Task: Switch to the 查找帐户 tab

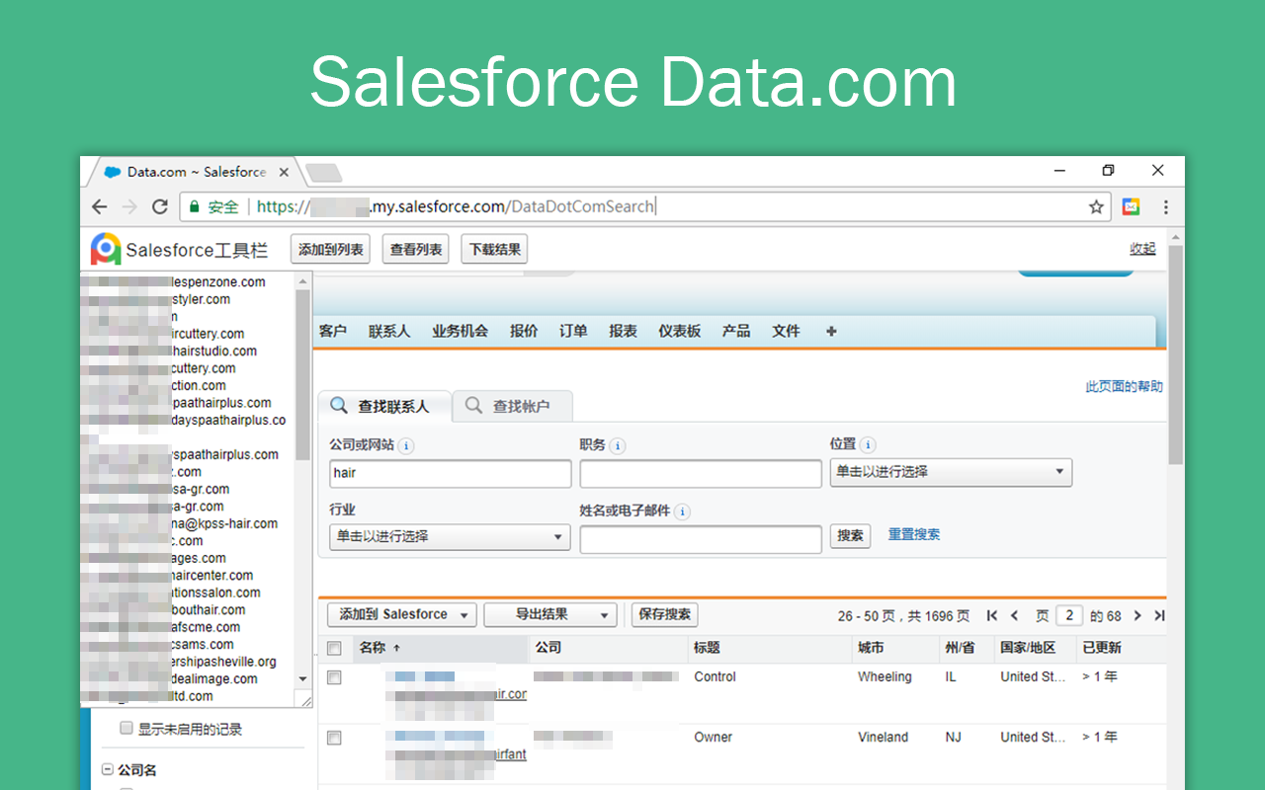Action: point(512,406)
